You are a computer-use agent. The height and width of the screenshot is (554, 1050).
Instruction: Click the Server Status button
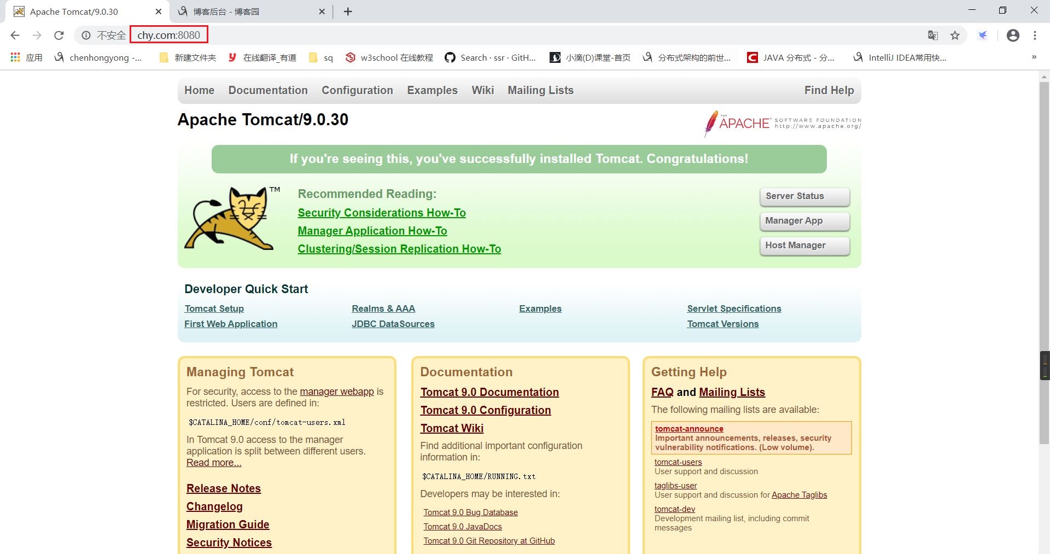point(804,196)
